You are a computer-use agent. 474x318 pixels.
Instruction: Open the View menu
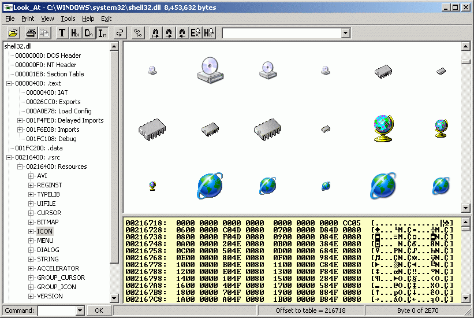tap(47, 19)
